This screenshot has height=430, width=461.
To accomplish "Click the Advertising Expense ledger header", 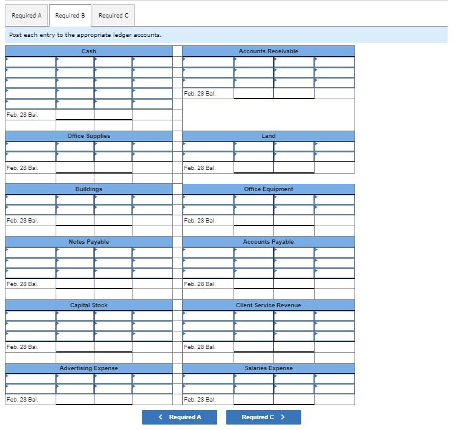I will pos(89,368).
